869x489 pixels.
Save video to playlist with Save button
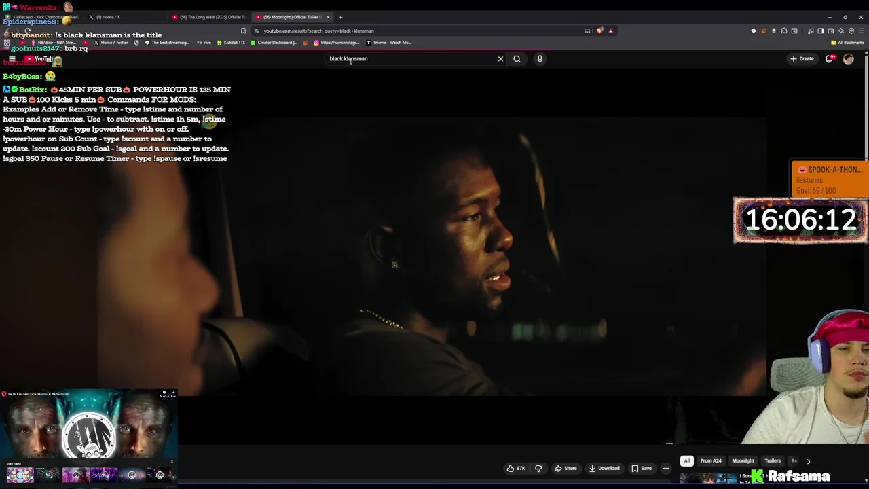[642, 468]
